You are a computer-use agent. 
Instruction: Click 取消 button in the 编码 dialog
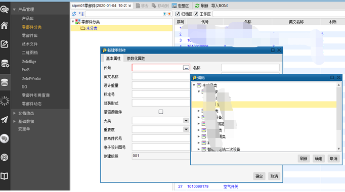coord(333,159)
